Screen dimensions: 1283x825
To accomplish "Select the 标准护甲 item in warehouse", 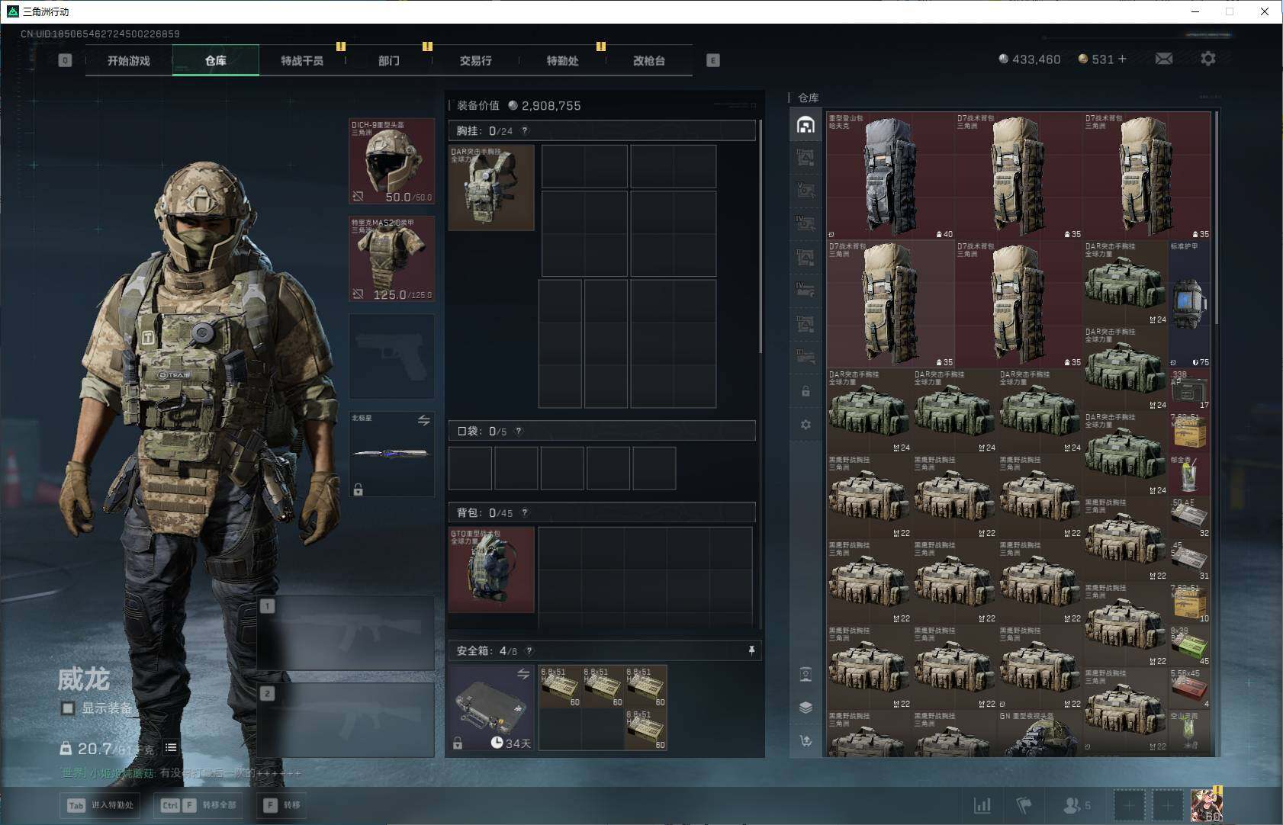I will tap(1189, 304).
